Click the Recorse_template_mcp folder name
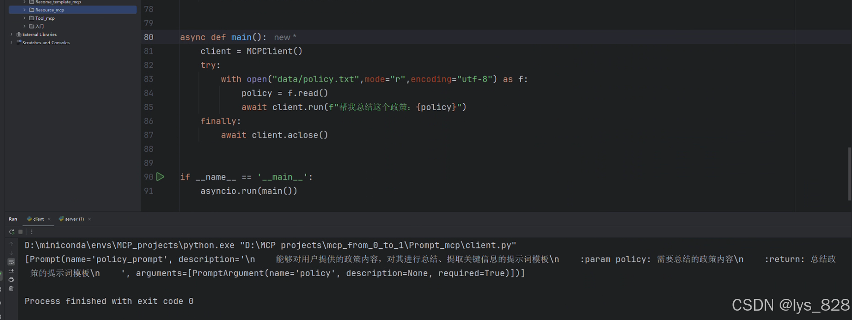This screenshot has width=852, height=320. pyautogui.click(x=58, y=2)
